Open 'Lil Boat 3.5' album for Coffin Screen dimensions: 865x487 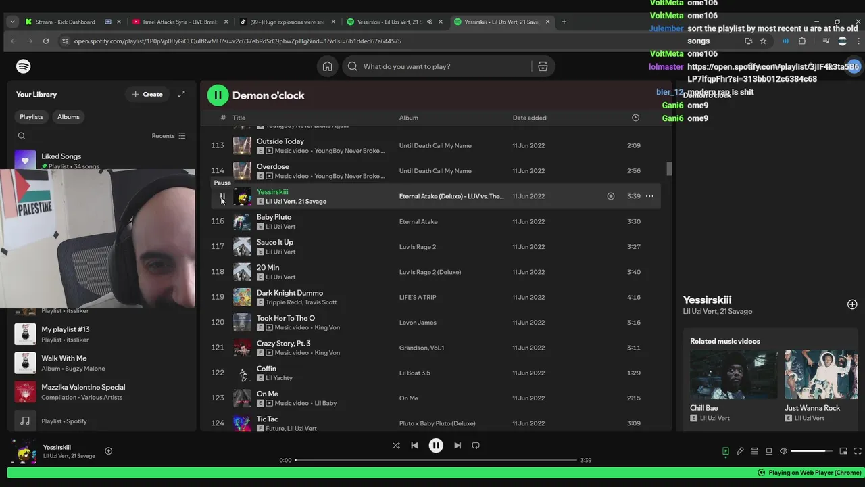pos(414,373)
